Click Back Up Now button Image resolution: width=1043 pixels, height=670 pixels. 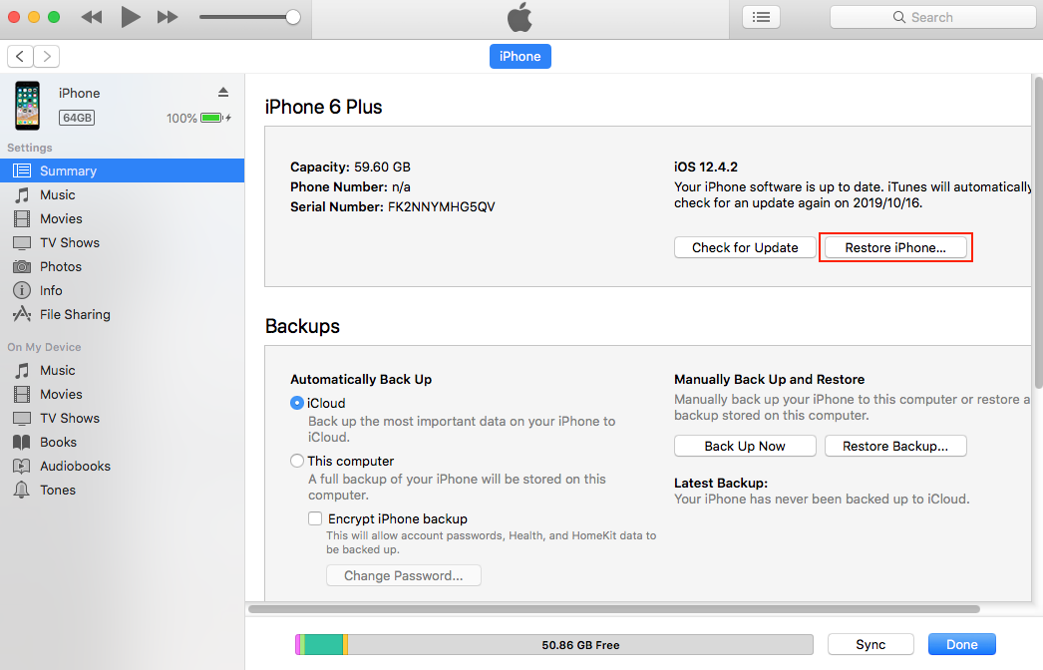pos(745,446)
